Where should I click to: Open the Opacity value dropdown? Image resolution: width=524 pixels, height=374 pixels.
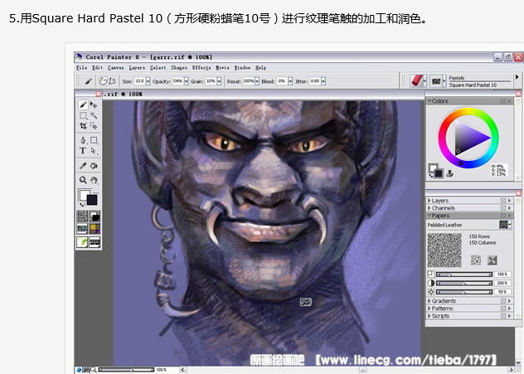point(187,81)
